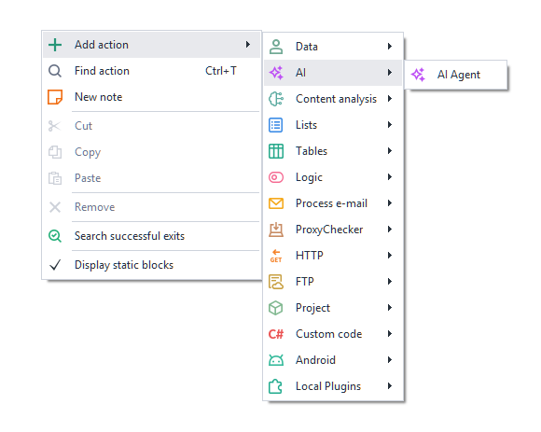Open the ProxyChecker category

(333, 230)
